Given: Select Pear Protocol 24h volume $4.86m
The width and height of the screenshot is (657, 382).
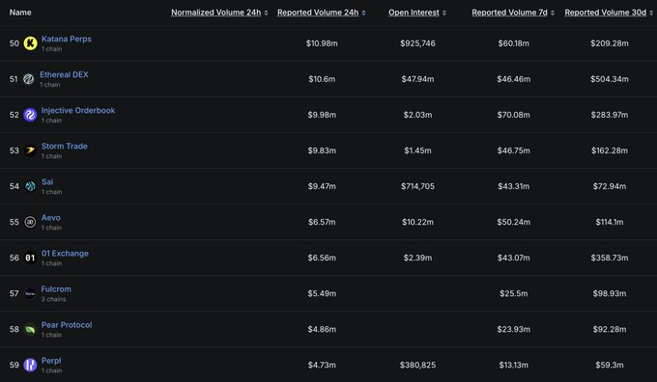Looking at the screenshot, I should pos(322,329).
